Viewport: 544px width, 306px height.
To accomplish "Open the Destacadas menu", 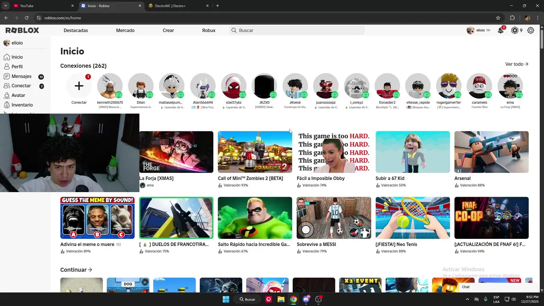I will (76, 31).
